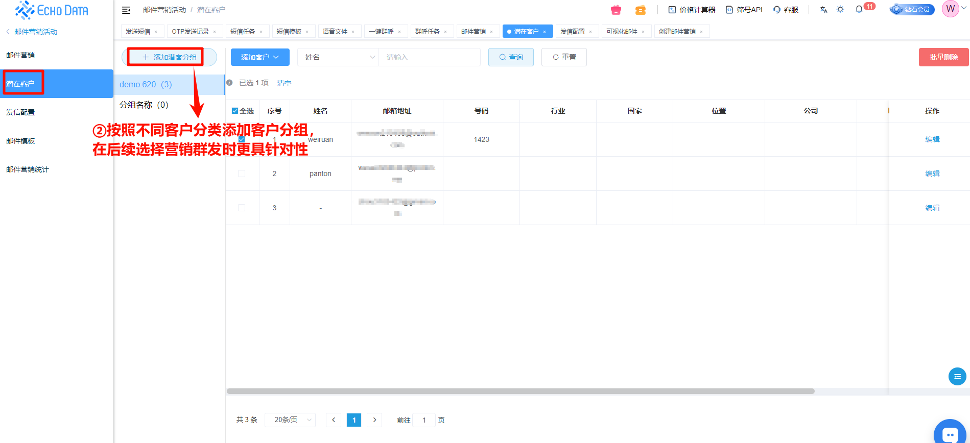Viewport: 970px width, 443px height.
Task: Click the orange wallet icon
Action: click(640, 10)
